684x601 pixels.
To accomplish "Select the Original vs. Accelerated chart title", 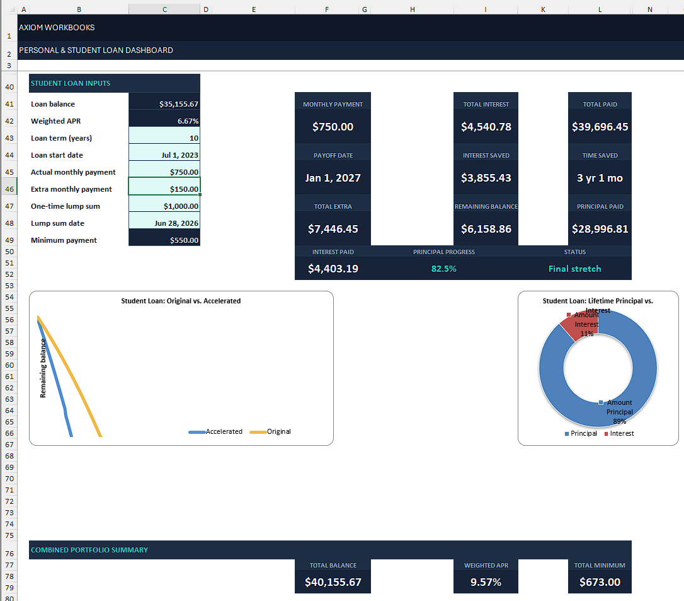I will [x=181, y=301].
